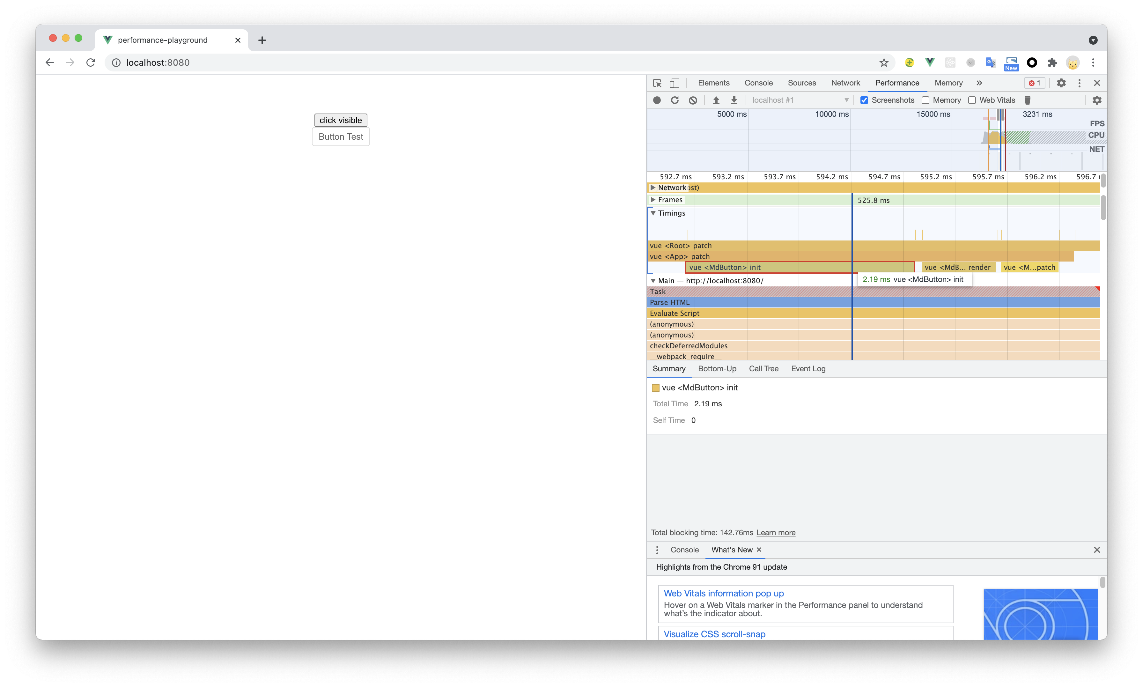
Task: Switch to the Memory tab
Action: coord(948,83)
